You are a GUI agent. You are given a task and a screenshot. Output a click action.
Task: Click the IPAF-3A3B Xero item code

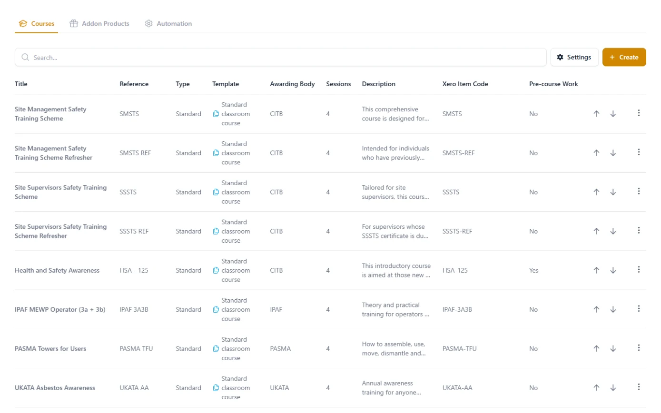[x=457, y=309]
